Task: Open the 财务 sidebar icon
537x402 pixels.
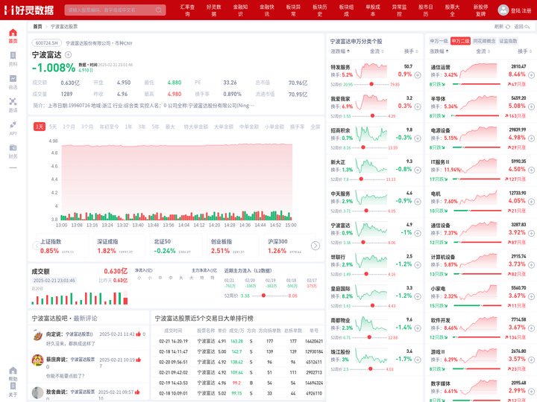Action: click(x=13, y=147)
